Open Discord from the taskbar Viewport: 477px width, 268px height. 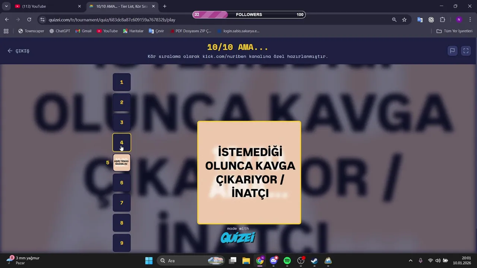point(274,261)
